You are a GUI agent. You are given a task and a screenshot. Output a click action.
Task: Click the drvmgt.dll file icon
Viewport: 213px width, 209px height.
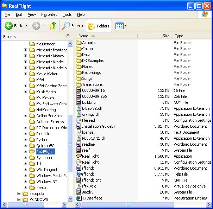coord(79,114)
